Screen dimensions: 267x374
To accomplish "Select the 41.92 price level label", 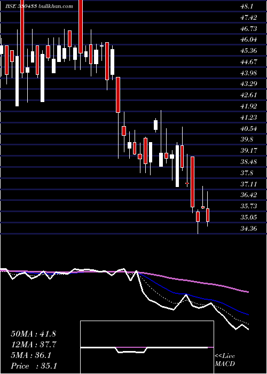I will (249, 106).
